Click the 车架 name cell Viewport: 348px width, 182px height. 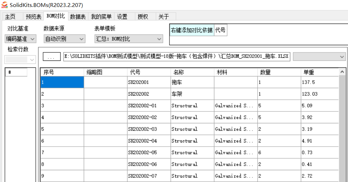(x=192, y=94)
